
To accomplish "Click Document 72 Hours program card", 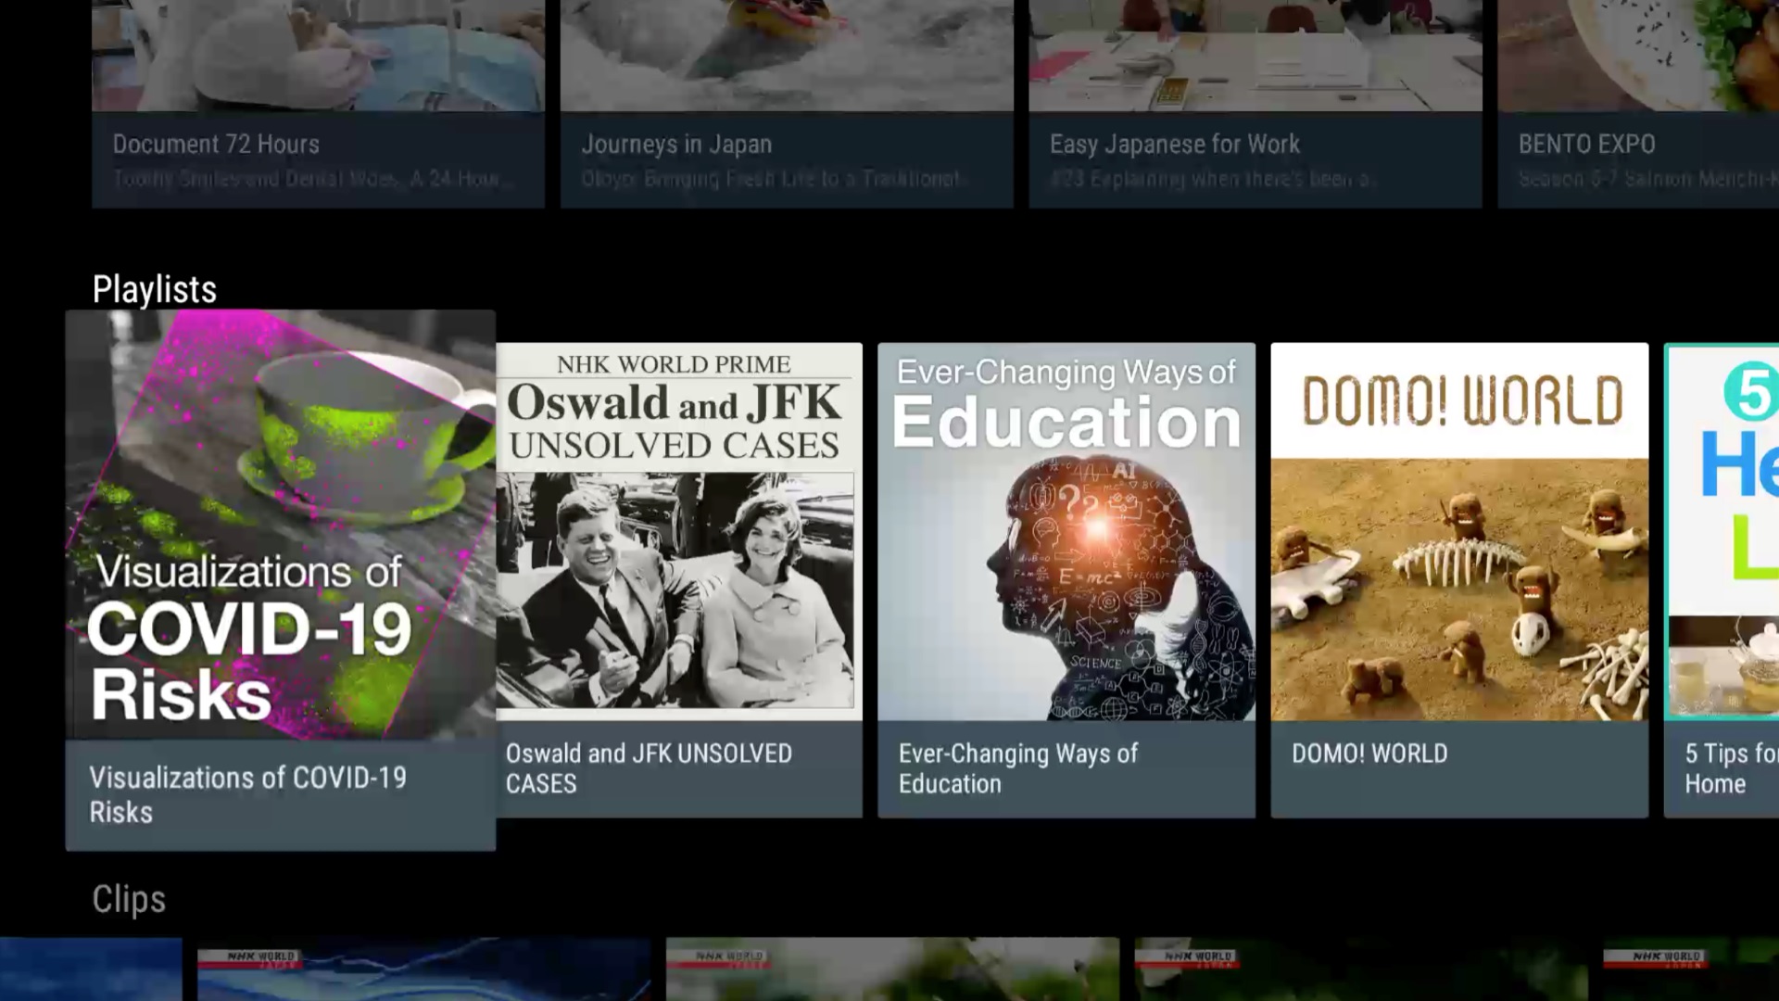I will 318,102.
